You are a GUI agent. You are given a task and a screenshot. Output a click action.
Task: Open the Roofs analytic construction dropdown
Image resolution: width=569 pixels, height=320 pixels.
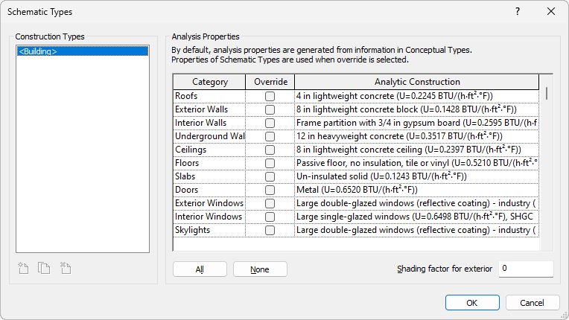[416, 96]
